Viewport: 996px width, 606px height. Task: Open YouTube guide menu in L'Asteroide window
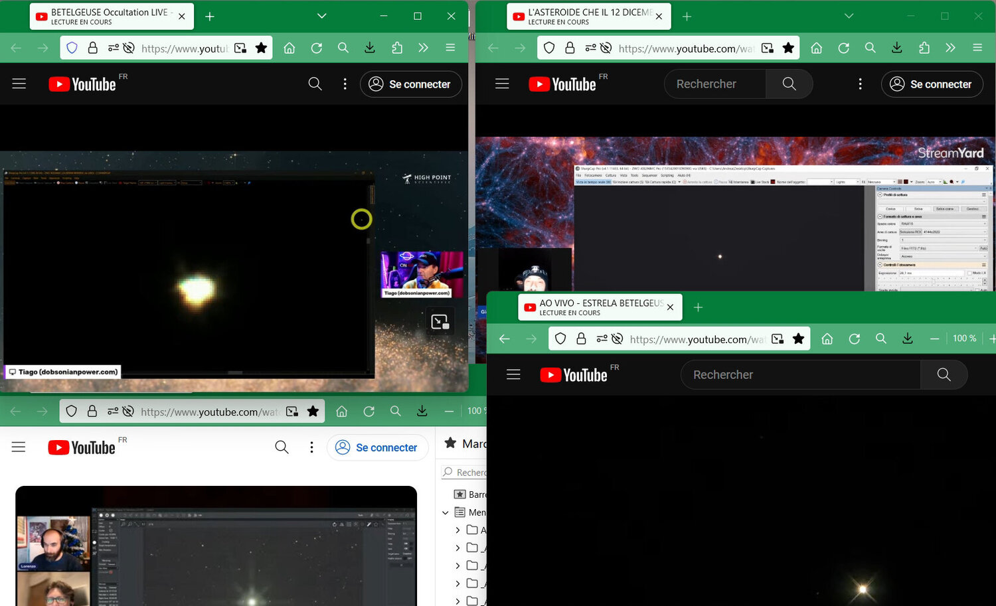(x=502, y=84)
